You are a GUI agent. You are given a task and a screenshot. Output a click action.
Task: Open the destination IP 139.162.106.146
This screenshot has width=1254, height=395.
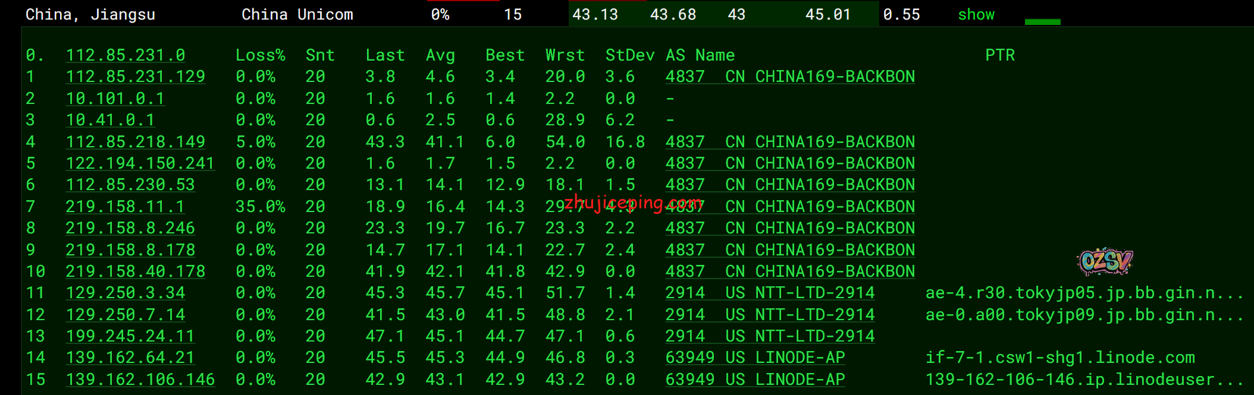[140, 380]
